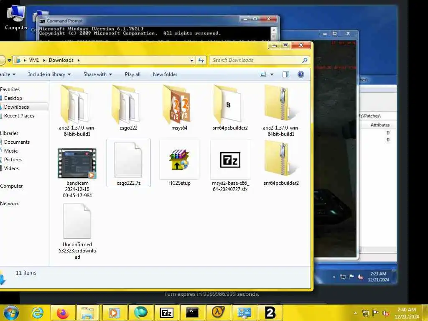Open the monitor control panel taskbar icon

tap(244, 313)
